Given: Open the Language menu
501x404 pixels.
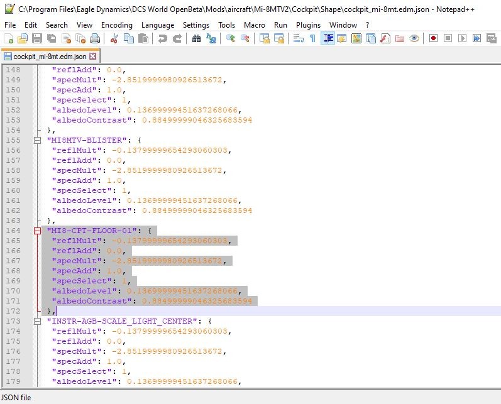Looking at the screenshot, I should click(158, 25).
